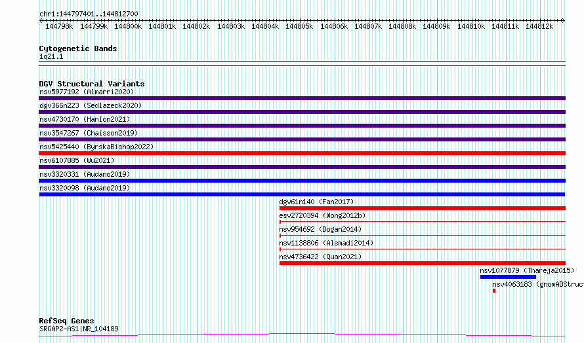This screenshot has height=343, width=584.
Task: Click the purple bar under dgv366n223
Action: 302,112
